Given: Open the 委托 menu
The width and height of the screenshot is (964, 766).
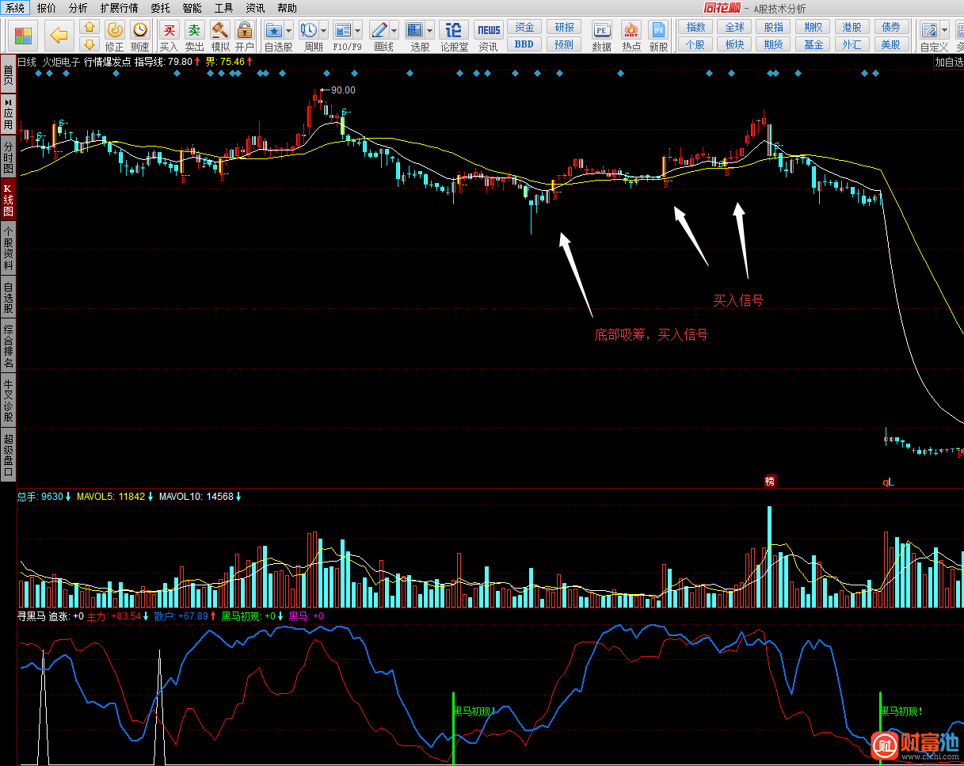Looking at the screenshot, I should coord(160,8).
